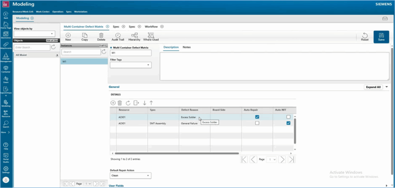Open Container in the left sidebar

click(x=6, y=69)
